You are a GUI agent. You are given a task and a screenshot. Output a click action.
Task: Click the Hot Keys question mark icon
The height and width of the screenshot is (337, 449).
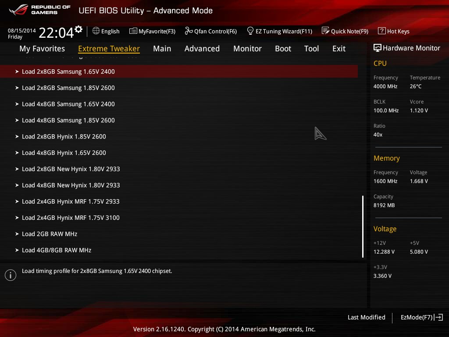tap(382, 31)
